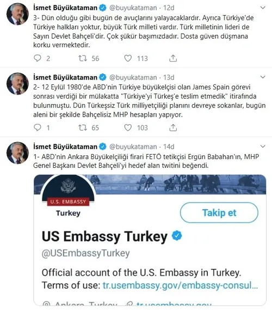Share the tweet posted 12d ago
The width and height of the screenshot is (272, 310).
(173, 58)
